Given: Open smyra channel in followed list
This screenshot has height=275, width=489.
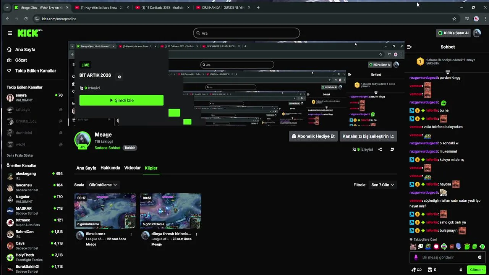Looking at the screenshot, I should pyautogui.click(x=34, y=98).
